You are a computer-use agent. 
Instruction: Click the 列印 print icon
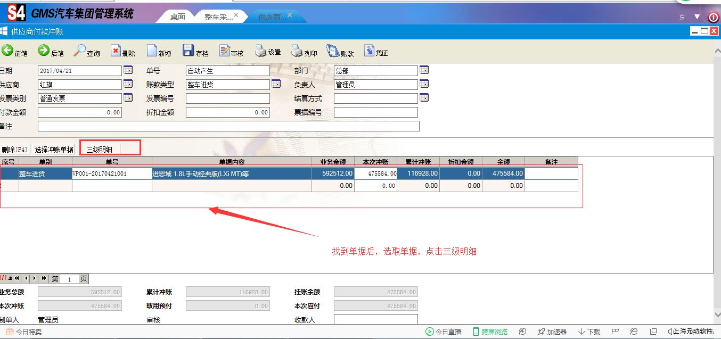(x=297, y=51)
